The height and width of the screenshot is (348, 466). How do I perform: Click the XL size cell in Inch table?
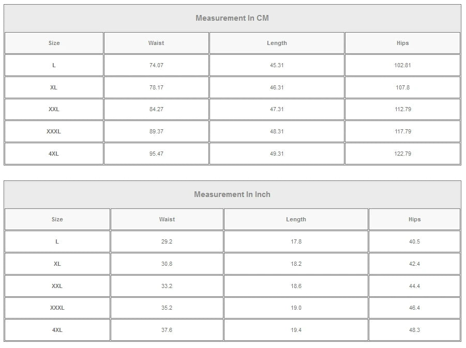(57, 264)
